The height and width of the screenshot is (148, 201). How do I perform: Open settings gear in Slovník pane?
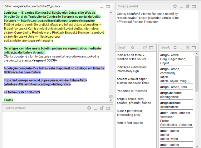pyautogui.click(x=175, y=48)
